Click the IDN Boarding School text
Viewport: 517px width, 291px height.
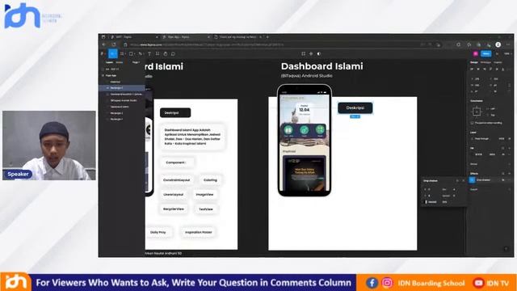click(431, 283)
